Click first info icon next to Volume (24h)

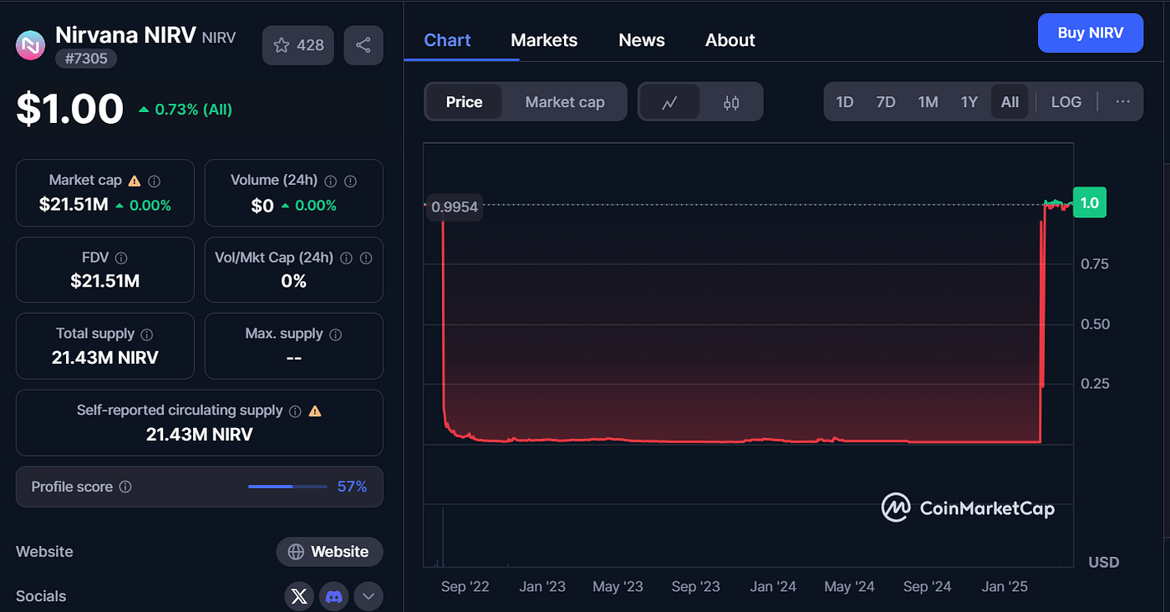pos(331,181)
